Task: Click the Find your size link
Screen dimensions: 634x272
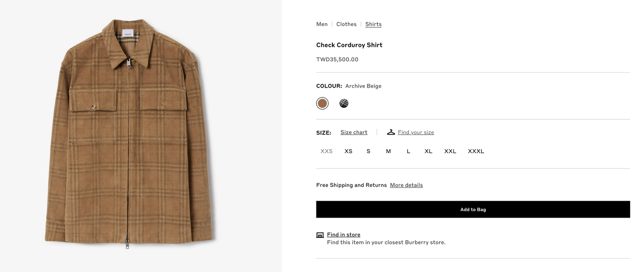Action: (x=416, y=132)
